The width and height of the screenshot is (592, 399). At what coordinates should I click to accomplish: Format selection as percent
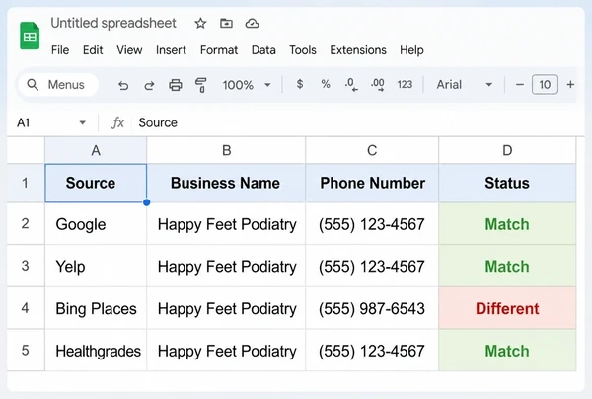[326, 84]
